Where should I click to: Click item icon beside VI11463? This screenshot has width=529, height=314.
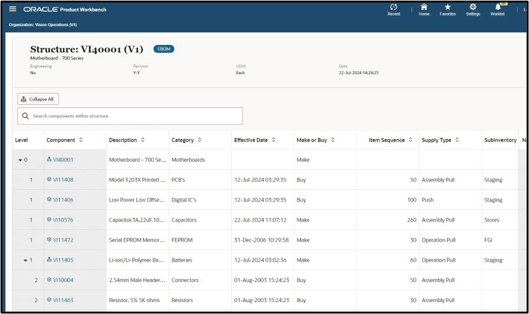pos(49,300)
